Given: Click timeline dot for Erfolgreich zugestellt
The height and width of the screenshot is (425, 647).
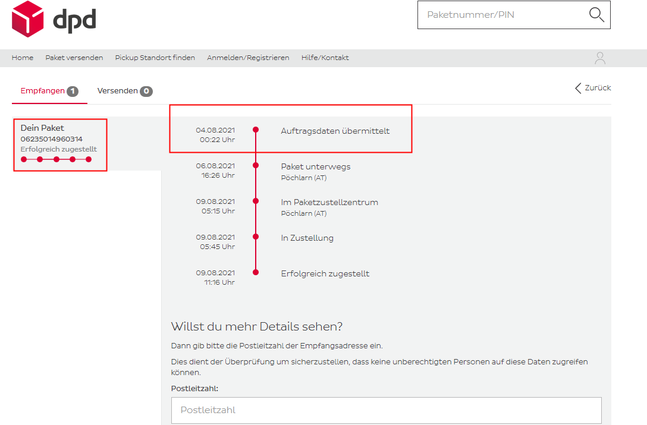Looking at the screenshot, I should [x=256, y=272].
